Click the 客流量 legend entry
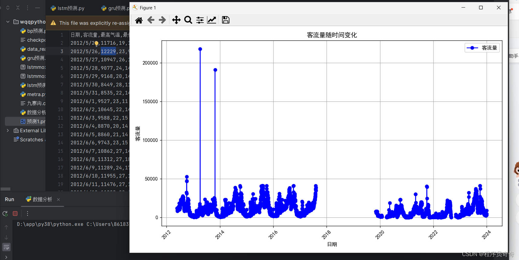 482,48
